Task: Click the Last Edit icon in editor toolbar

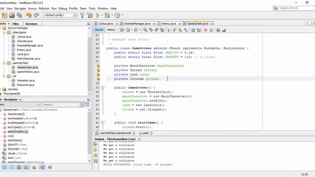Action: pos(122,30)
